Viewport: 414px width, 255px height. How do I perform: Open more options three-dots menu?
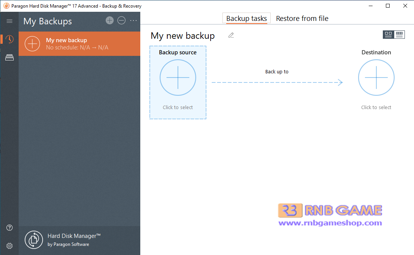pyautogui.click(x=133, y=20)
